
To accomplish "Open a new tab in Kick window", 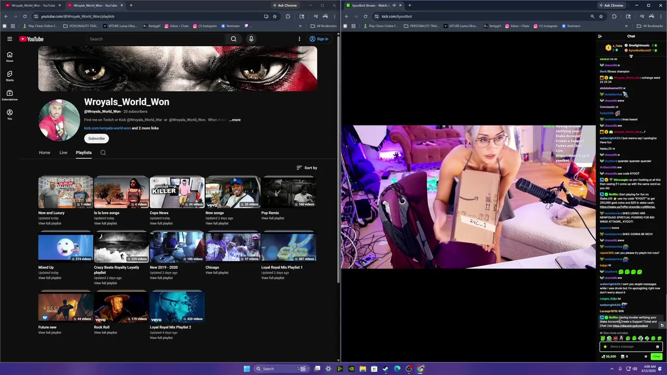I will (410, 5).
